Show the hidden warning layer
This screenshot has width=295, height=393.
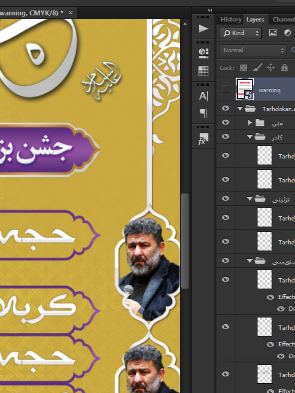tap(226, 89)
